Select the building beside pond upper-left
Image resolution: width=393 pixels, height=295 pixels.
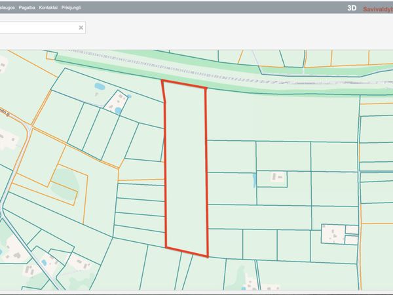coord(119,101)
